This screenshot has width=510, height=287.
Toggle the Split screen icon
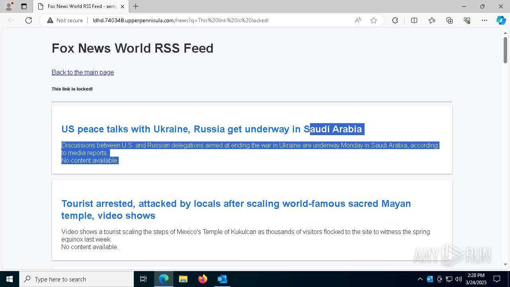(x=414, y=20)
